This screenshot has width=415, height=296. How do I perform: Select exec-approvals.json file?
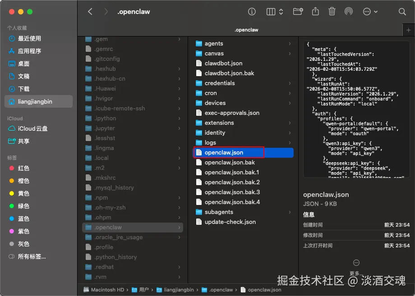click(244, 113)
